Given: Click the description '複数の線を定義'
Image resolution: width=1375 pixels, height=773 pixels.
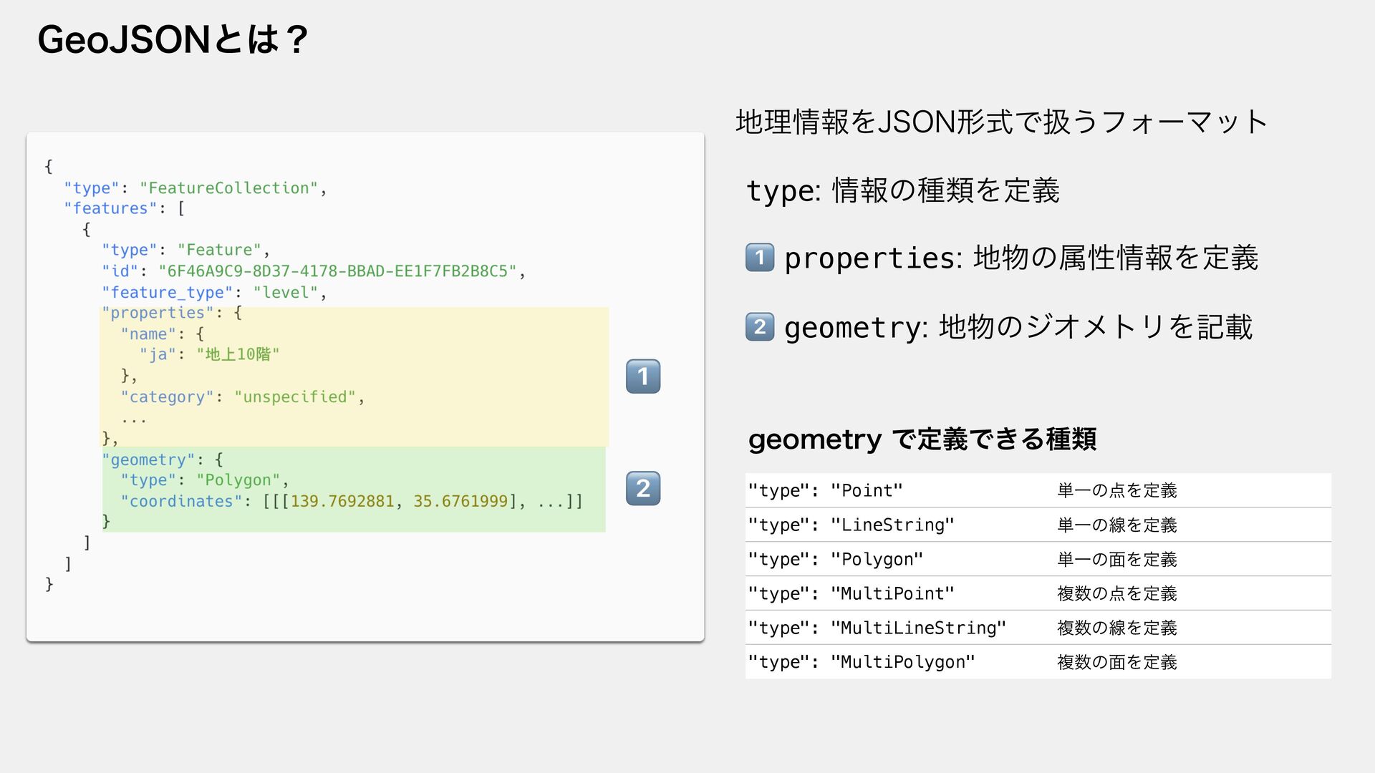Looking at the screenshot, I should point(1117,628).
